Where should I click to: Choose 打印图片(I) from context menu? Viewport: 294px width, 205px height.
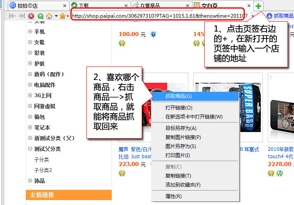(195, 155)
